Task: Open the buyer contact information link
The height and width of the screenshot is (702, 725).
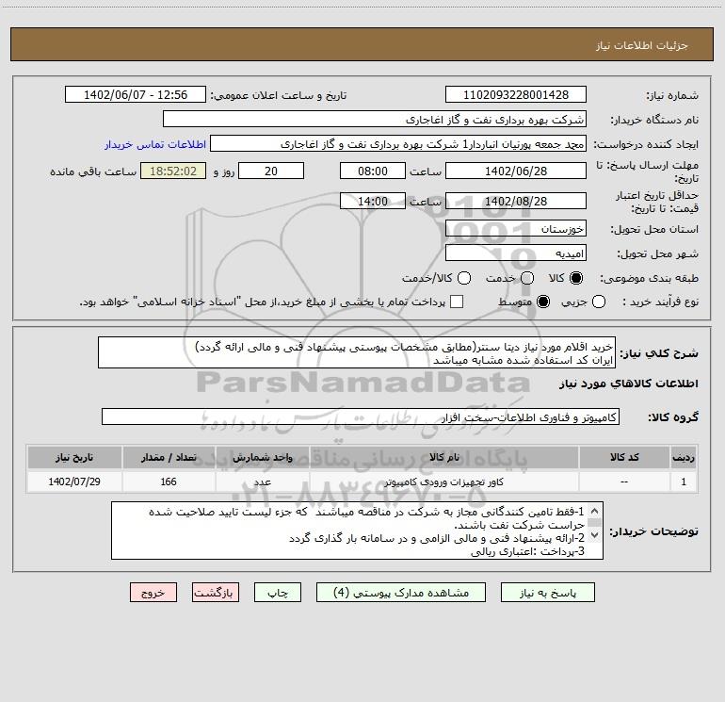Action: tap(155, 144)
